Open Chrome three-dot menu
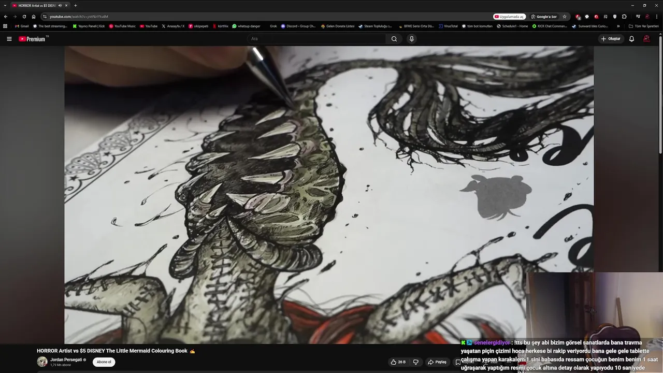 (x=657, y=17)
